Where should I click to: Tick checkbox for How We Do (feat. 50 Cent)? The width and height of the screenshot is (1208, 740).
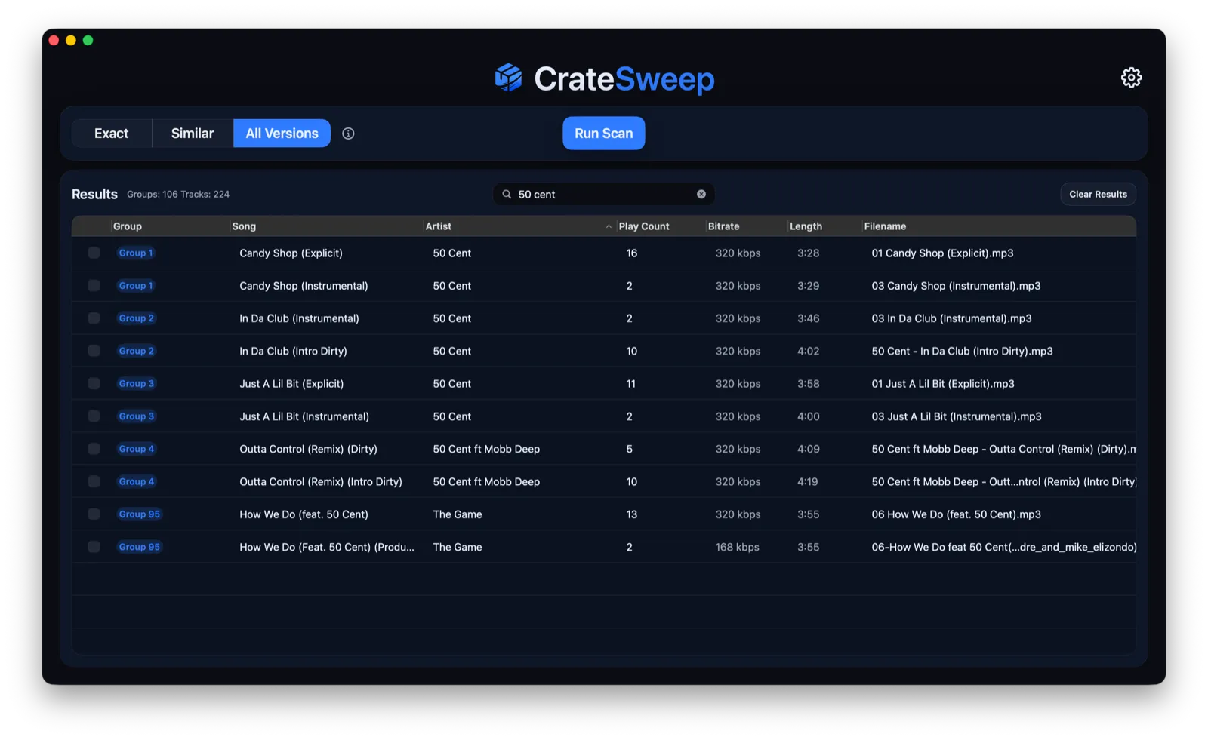pos(94,514)
